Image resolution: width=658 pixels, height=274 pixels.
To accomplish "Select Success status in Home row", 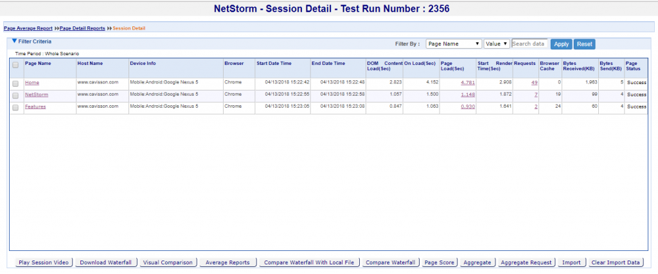I will (637, 83).
